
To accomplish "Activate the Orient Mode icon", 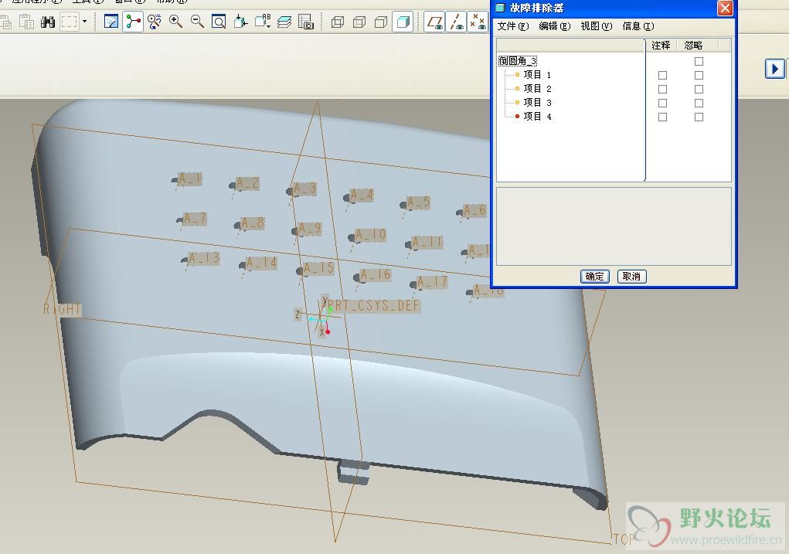I will [155, 22].
